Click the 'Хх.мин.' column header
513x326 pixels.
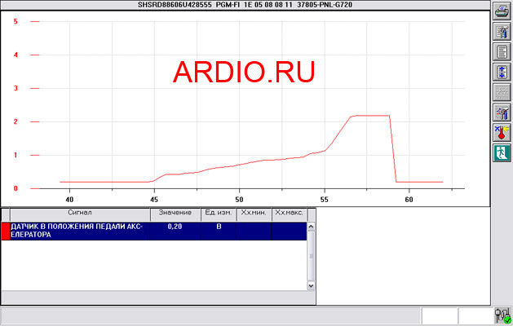coord(254,214)
